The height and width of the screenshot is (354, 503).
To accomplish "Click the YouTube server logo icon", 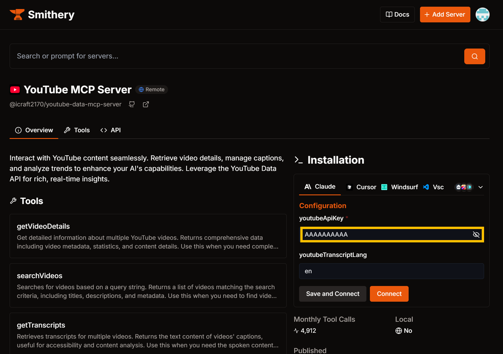I will [15, 90].
